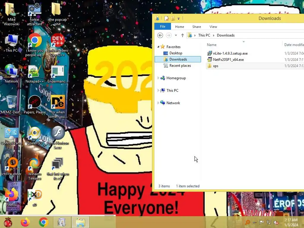Sort by Date modified column header

(x=294, y=45)
